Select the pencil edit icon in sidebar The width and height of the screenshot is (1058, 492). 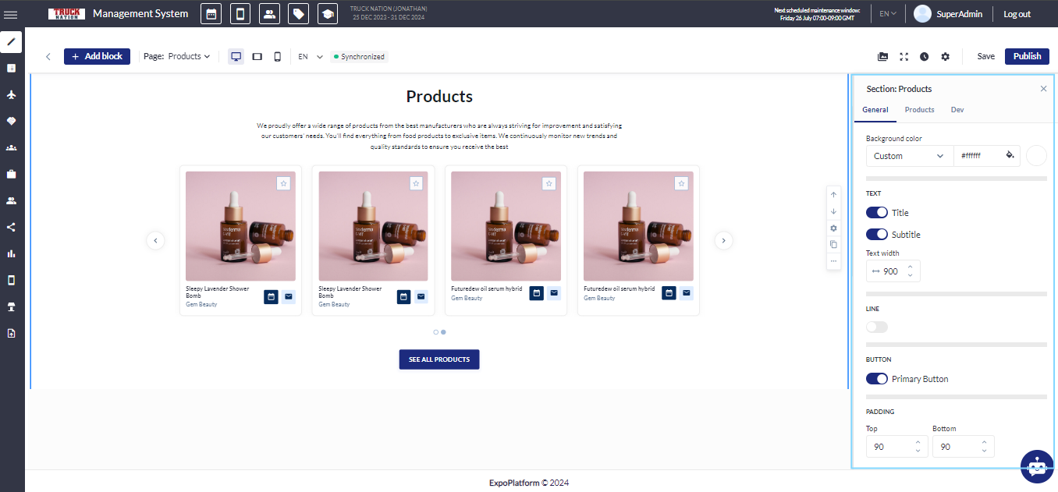pyautogui.click(x=11, y=41)
